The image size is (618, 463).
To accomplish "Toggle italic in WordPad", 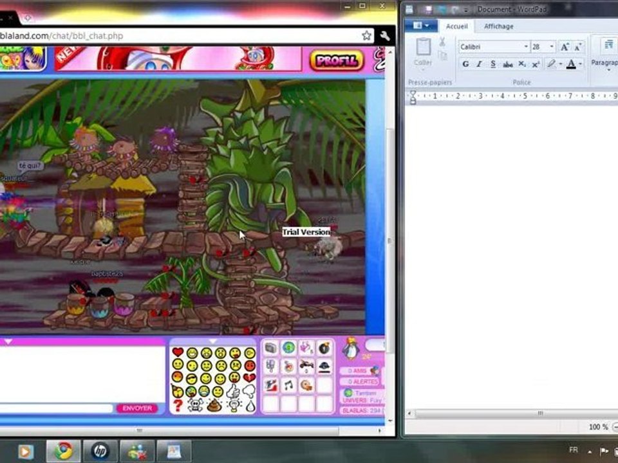I will [x=479, y=64].
